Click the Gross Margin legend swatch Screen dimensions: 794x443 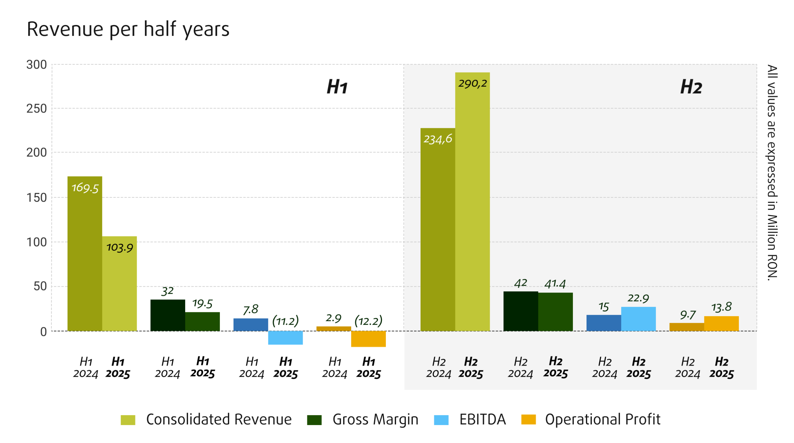click(x=314, y=420)
